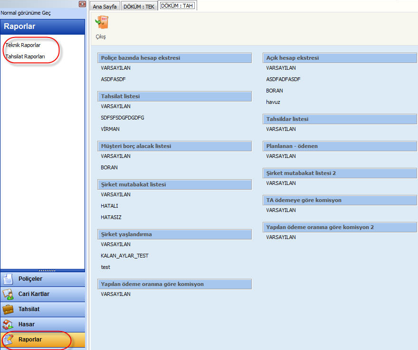Close the left navigation panel
Screen dimensions: 418x350
pos(81,4)
